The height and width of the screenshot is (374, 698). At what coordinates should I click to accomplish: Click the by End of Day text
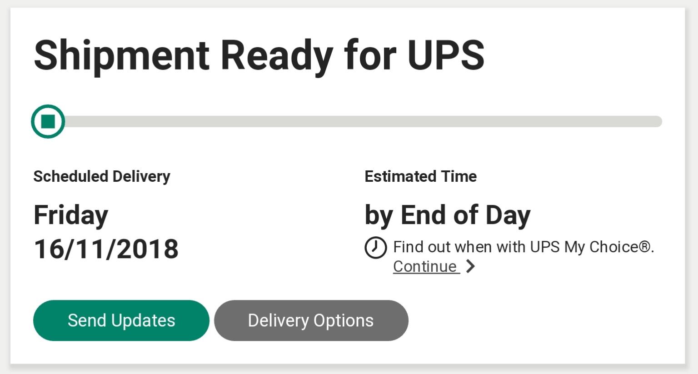tap(448, 215)
